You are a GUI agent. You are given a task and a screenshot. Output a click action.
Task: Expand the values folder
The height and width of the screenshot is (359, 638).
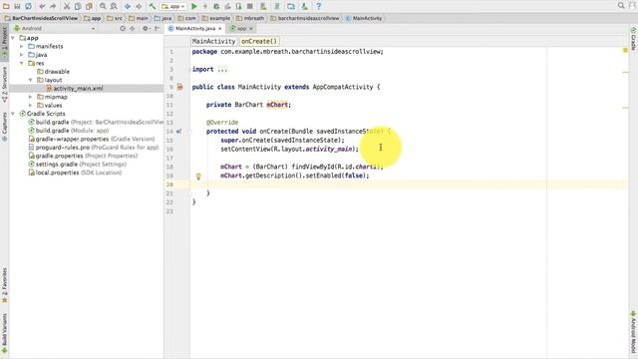pos(31,106)
